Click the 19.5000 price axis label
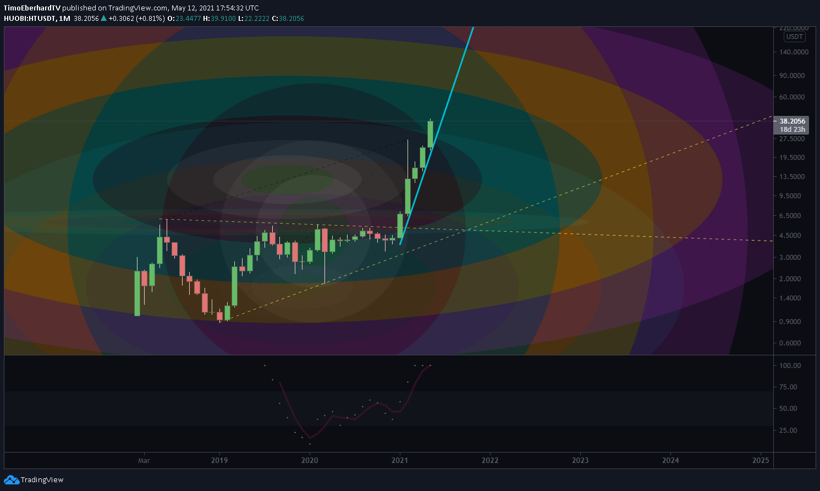 pyautogui.click(x=792, y=158)
